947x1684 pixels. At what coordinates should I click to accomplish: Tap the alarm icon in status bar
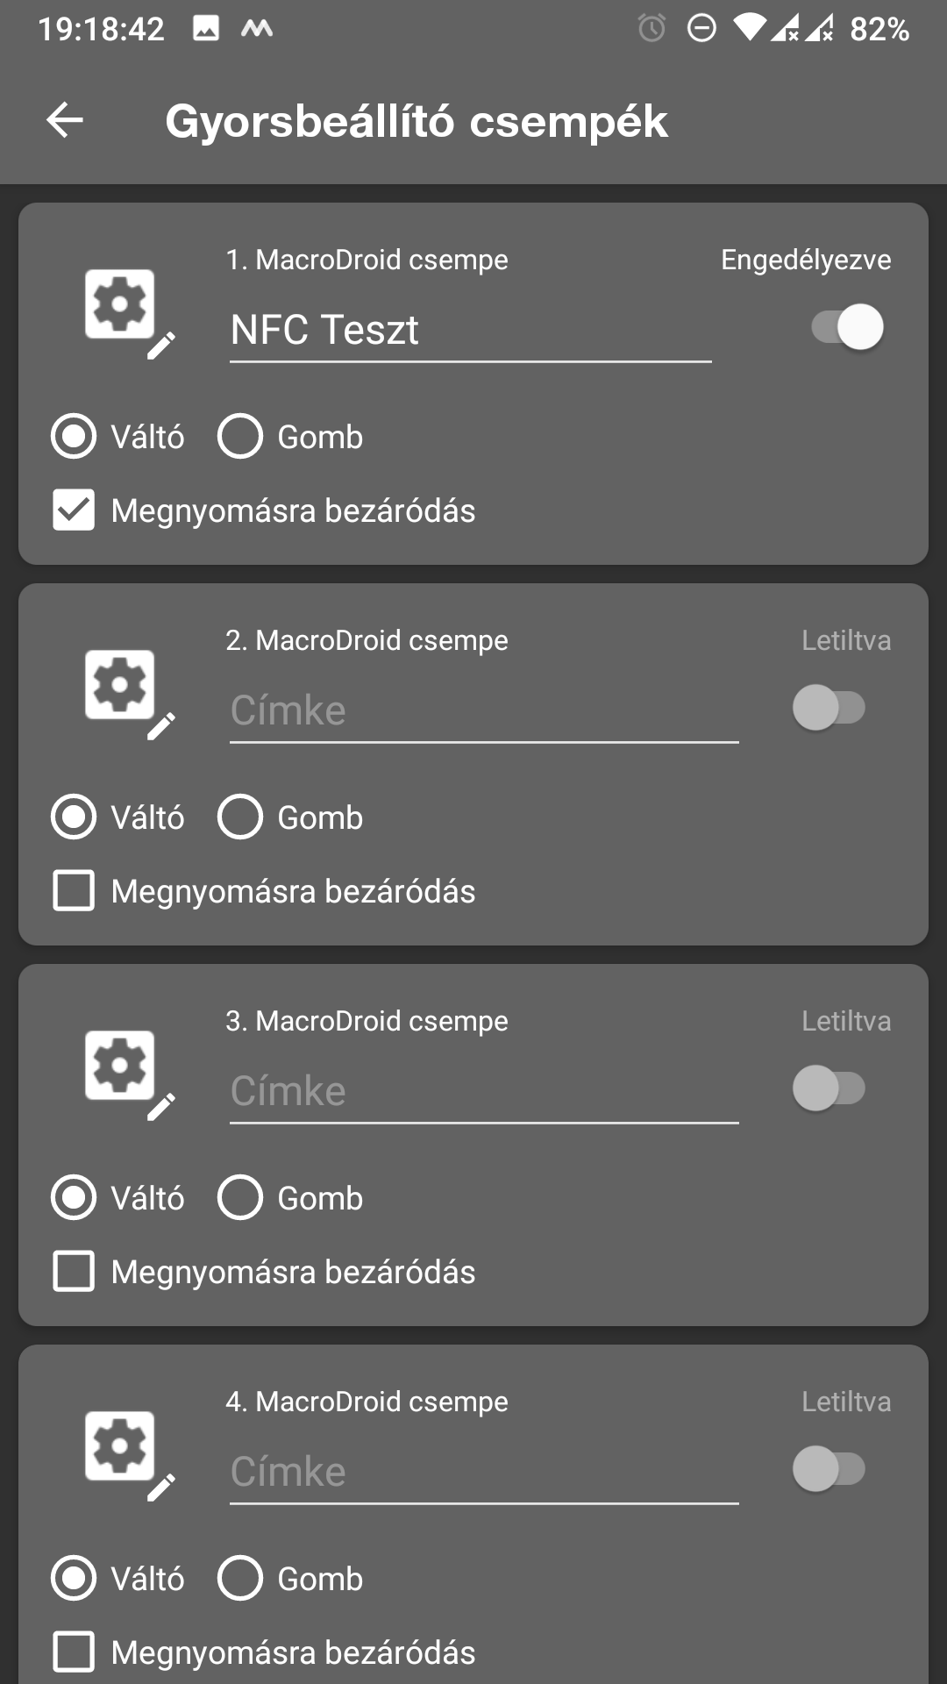click(x=652, y=29)
